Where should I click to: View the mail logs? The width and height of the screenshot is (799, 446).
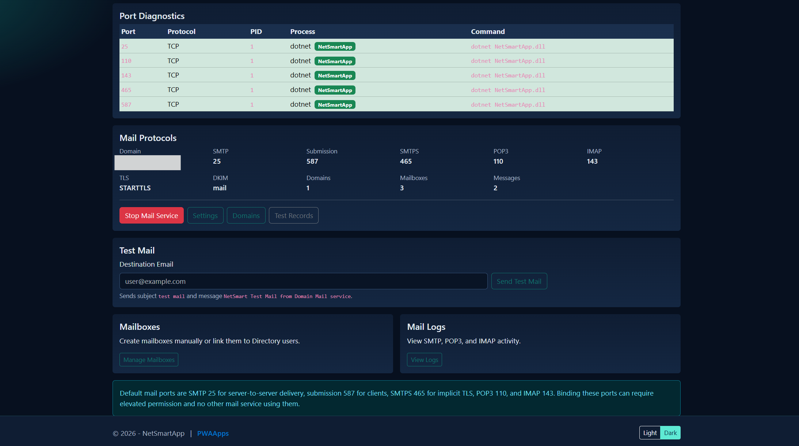click(424, 360)
